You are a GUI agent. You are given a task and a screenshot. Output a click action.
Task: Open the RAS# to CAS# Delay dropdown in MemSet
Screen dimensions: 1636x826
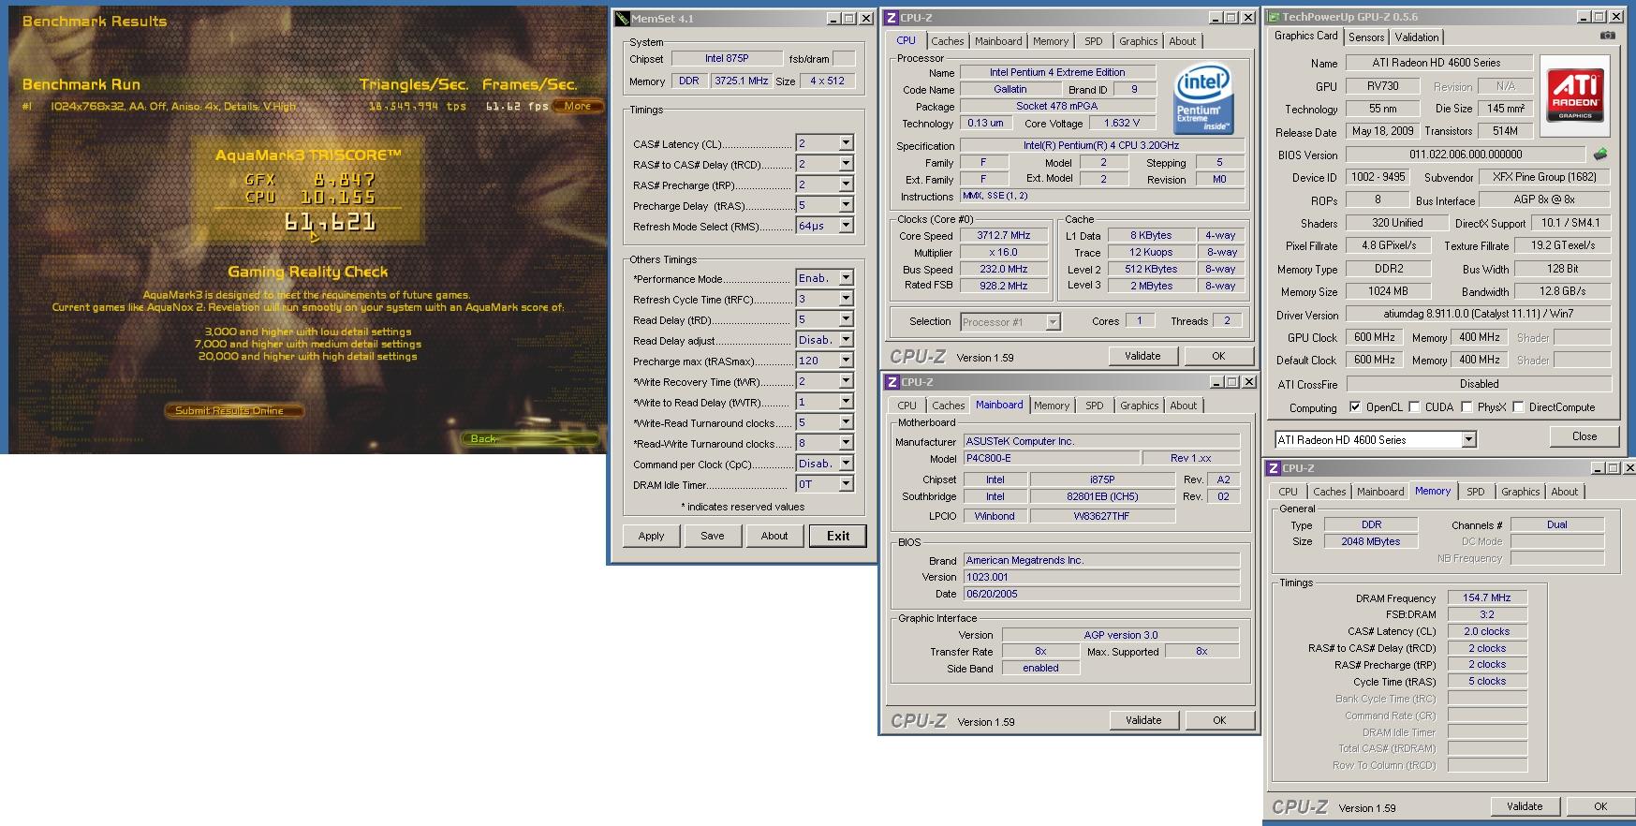coord(846,164)
